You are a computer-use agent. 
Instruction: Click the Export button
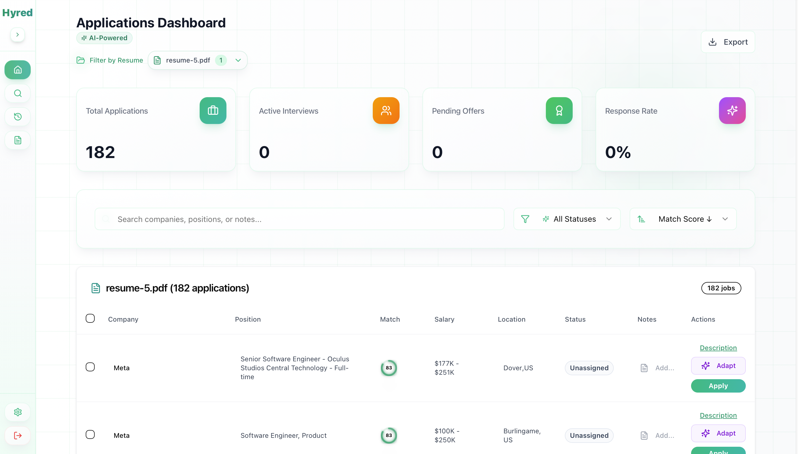pos(728,42)
